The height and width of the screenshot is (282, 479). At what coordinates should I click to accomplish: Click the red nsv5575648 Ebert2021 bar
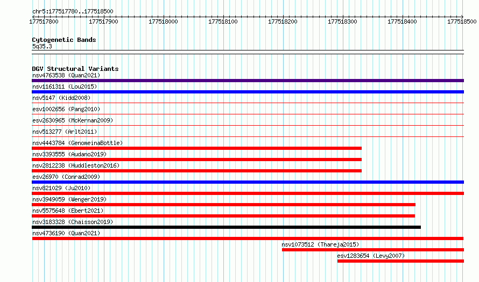coord(223,216)
